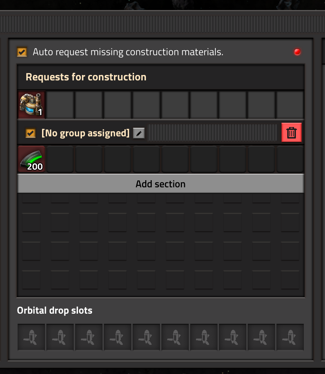Select the last empty slot in rail section row
The width and height of the screenshot is (325, 374).
point(290,159)
